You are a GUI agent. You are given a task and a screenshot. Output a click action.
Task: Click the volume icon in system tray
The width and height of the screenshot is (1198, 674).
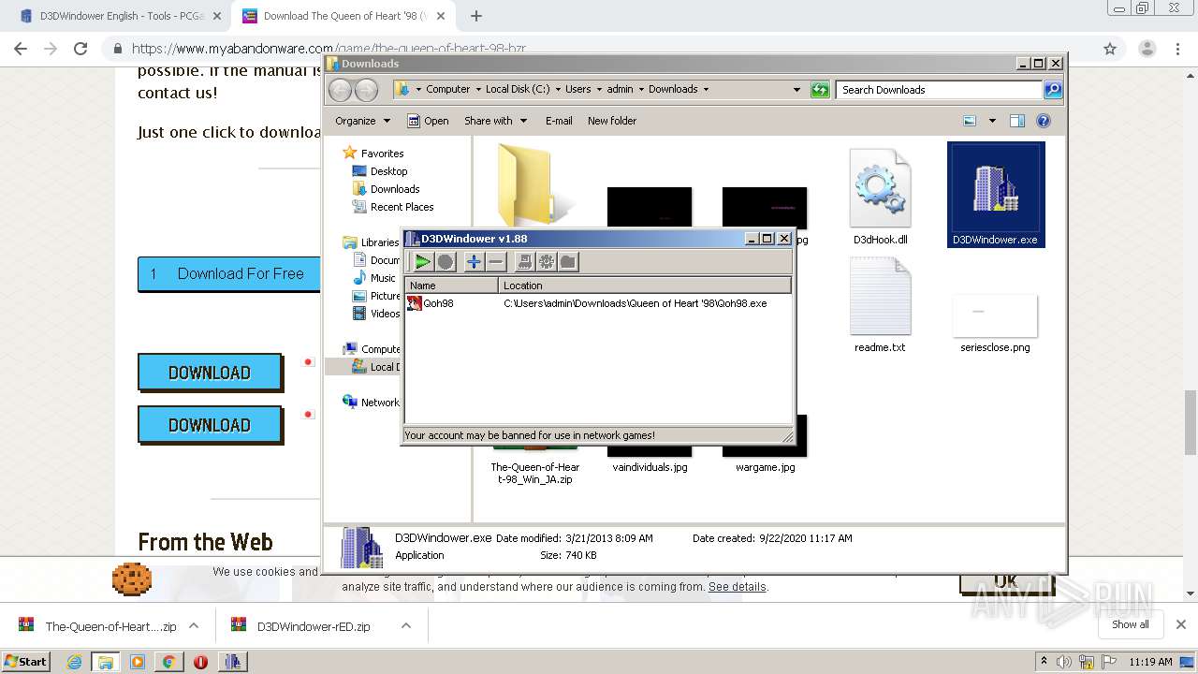coord(1064,662)
